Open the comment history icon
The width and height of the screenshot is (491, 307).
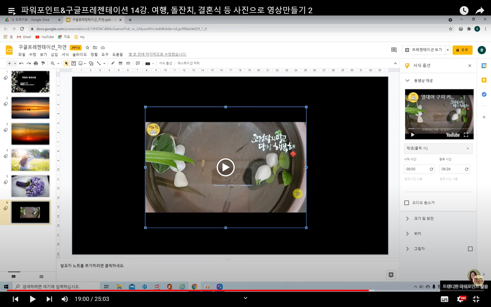(394, 50)
